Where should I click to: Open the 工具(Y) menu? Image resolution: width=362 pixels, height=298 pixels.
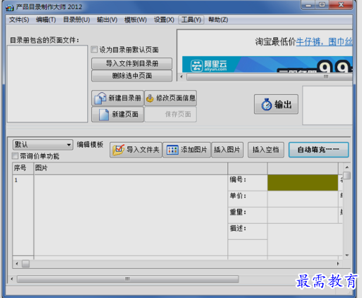click(x=191, y=20)
